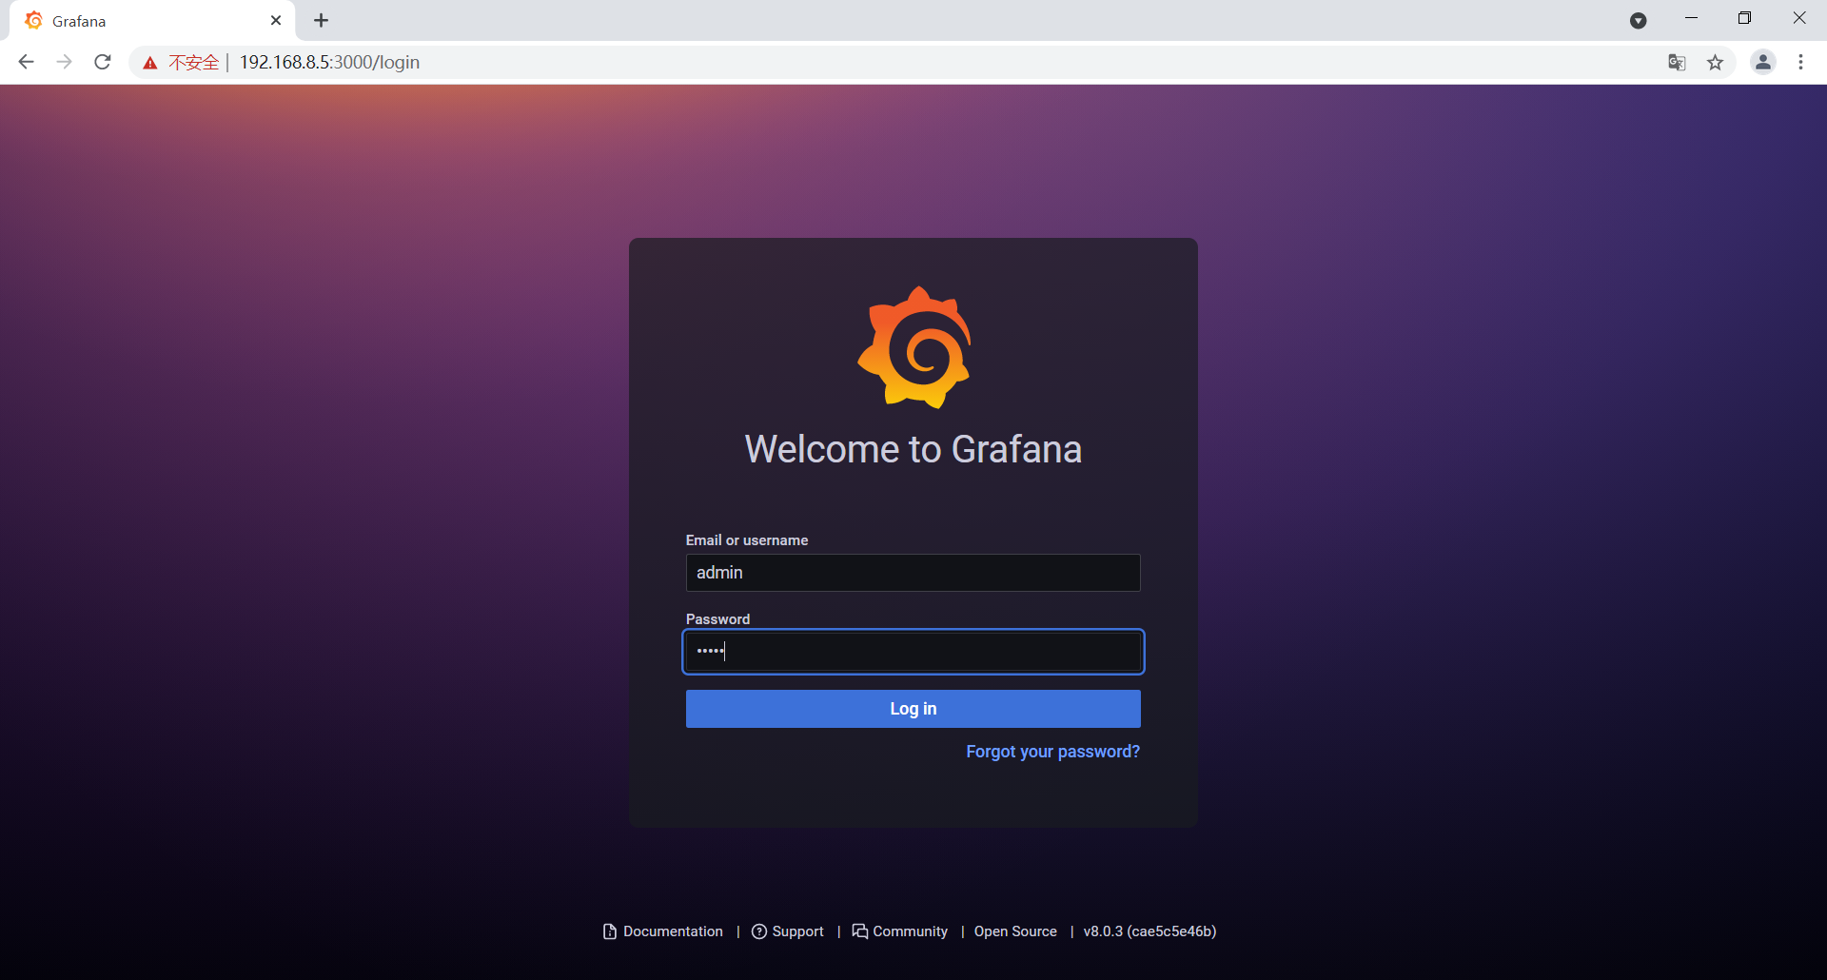Click the Support question mark icon

[757, 931]
